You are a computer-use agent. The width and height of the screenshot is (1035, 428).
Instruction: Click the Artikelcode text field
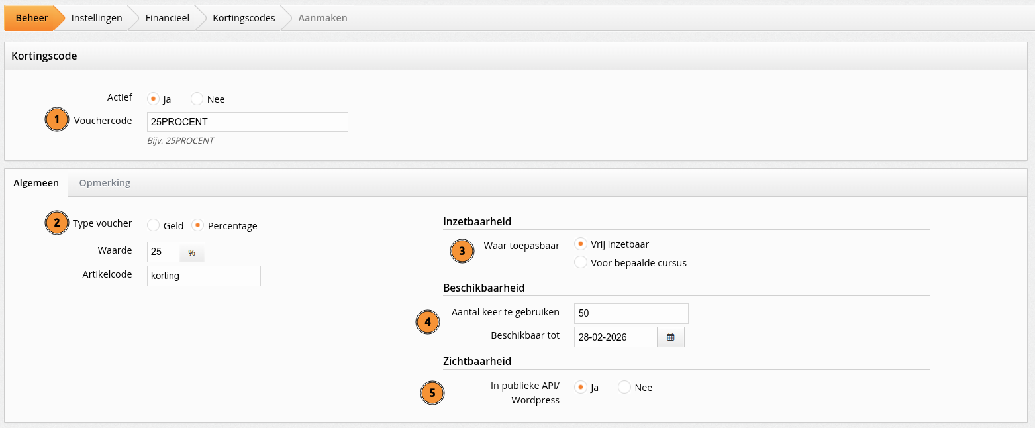203,276
